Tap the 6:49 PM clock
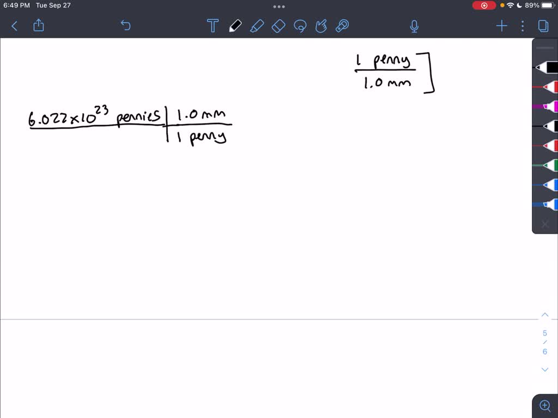This screenshot has height=418, width=558. (x=16, y=5)
